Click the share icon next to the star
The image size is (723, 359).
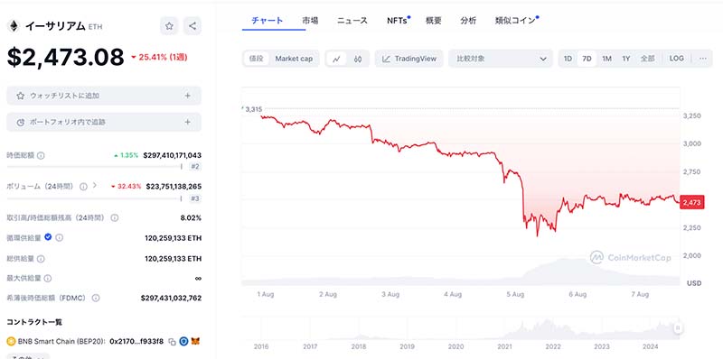click(x=192, y=26)
